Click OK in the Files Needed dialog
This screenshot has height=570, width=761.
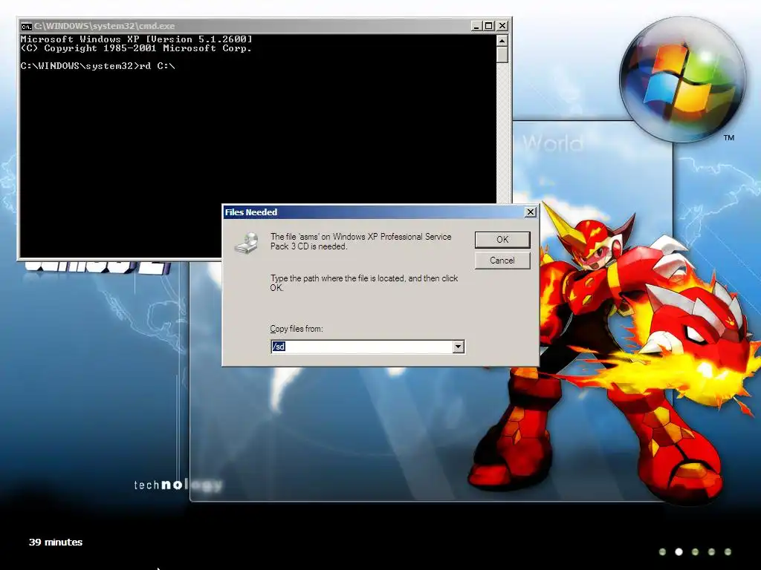pyautogui.click(x=502, y=240)
